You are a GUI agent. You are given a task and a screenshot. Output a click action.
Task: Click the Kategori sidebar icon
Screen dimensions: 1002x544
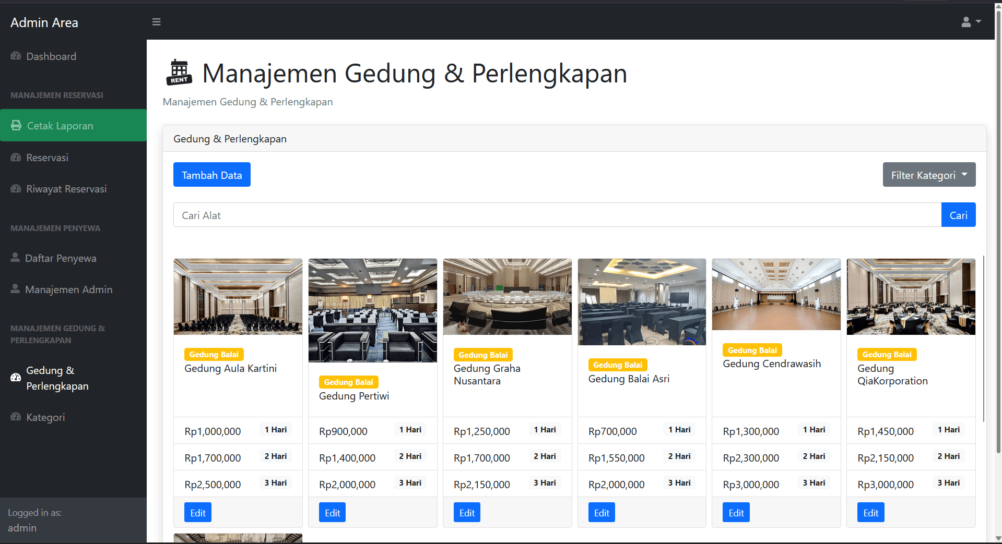point(16,417)
